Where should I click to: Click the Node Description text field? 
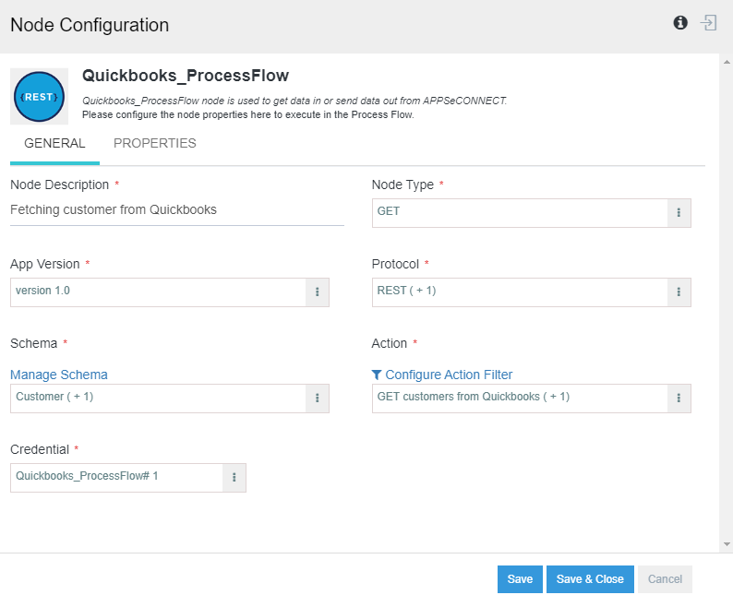point(176,210)
